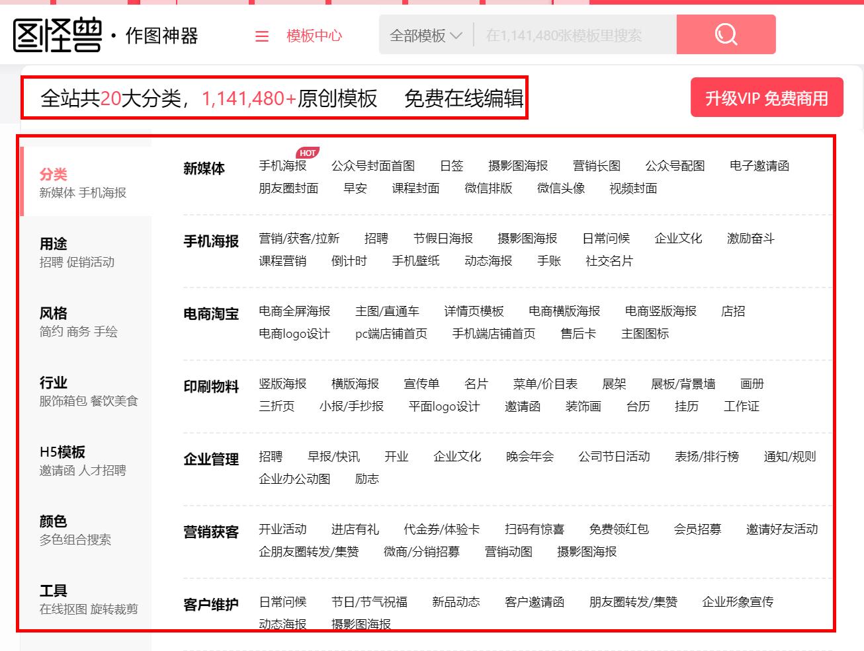
Task: Click 招聘 under 企业管理
Action: [273, 457]
